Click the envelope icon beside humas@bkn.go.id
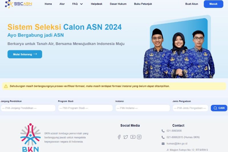This screenshot has height=152, width=228. [163, 143]
